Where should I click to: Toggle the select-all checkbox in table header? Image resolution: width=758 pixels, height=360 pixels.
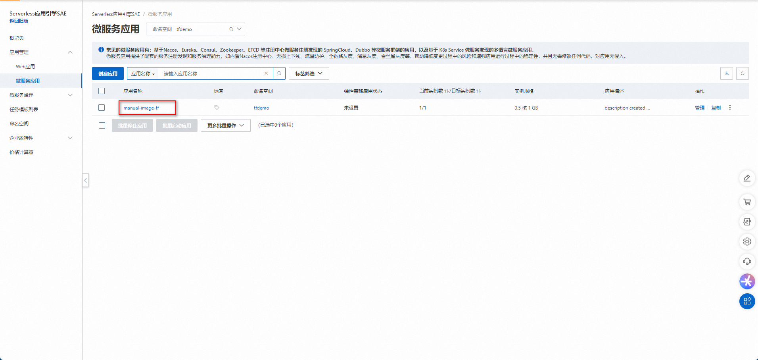click(102, 91)
